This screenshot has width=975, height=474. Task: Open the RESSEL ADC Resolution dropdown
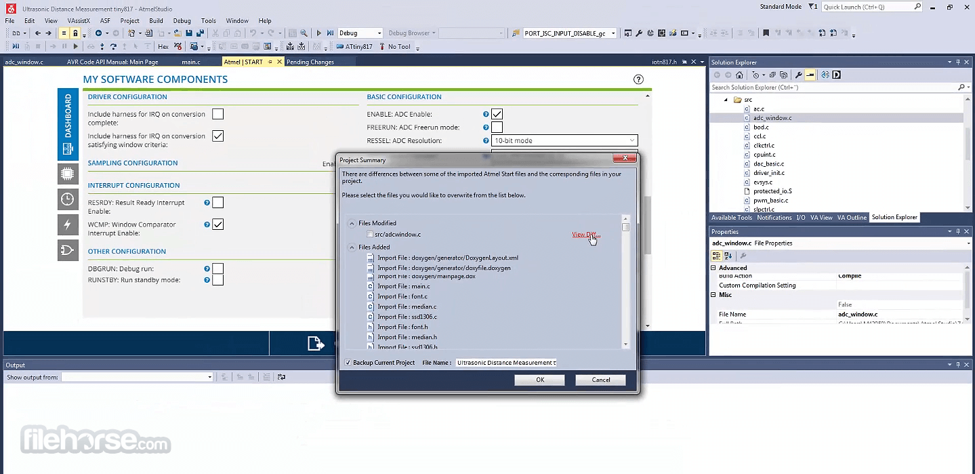[x=564, y=140]
